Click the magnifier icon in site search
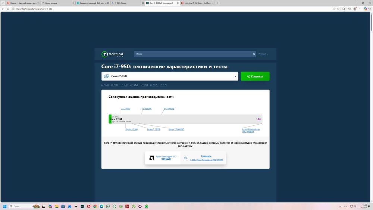The width and height of the screenshot is (373, 210). pyautogui.click(x=254, y=54)
